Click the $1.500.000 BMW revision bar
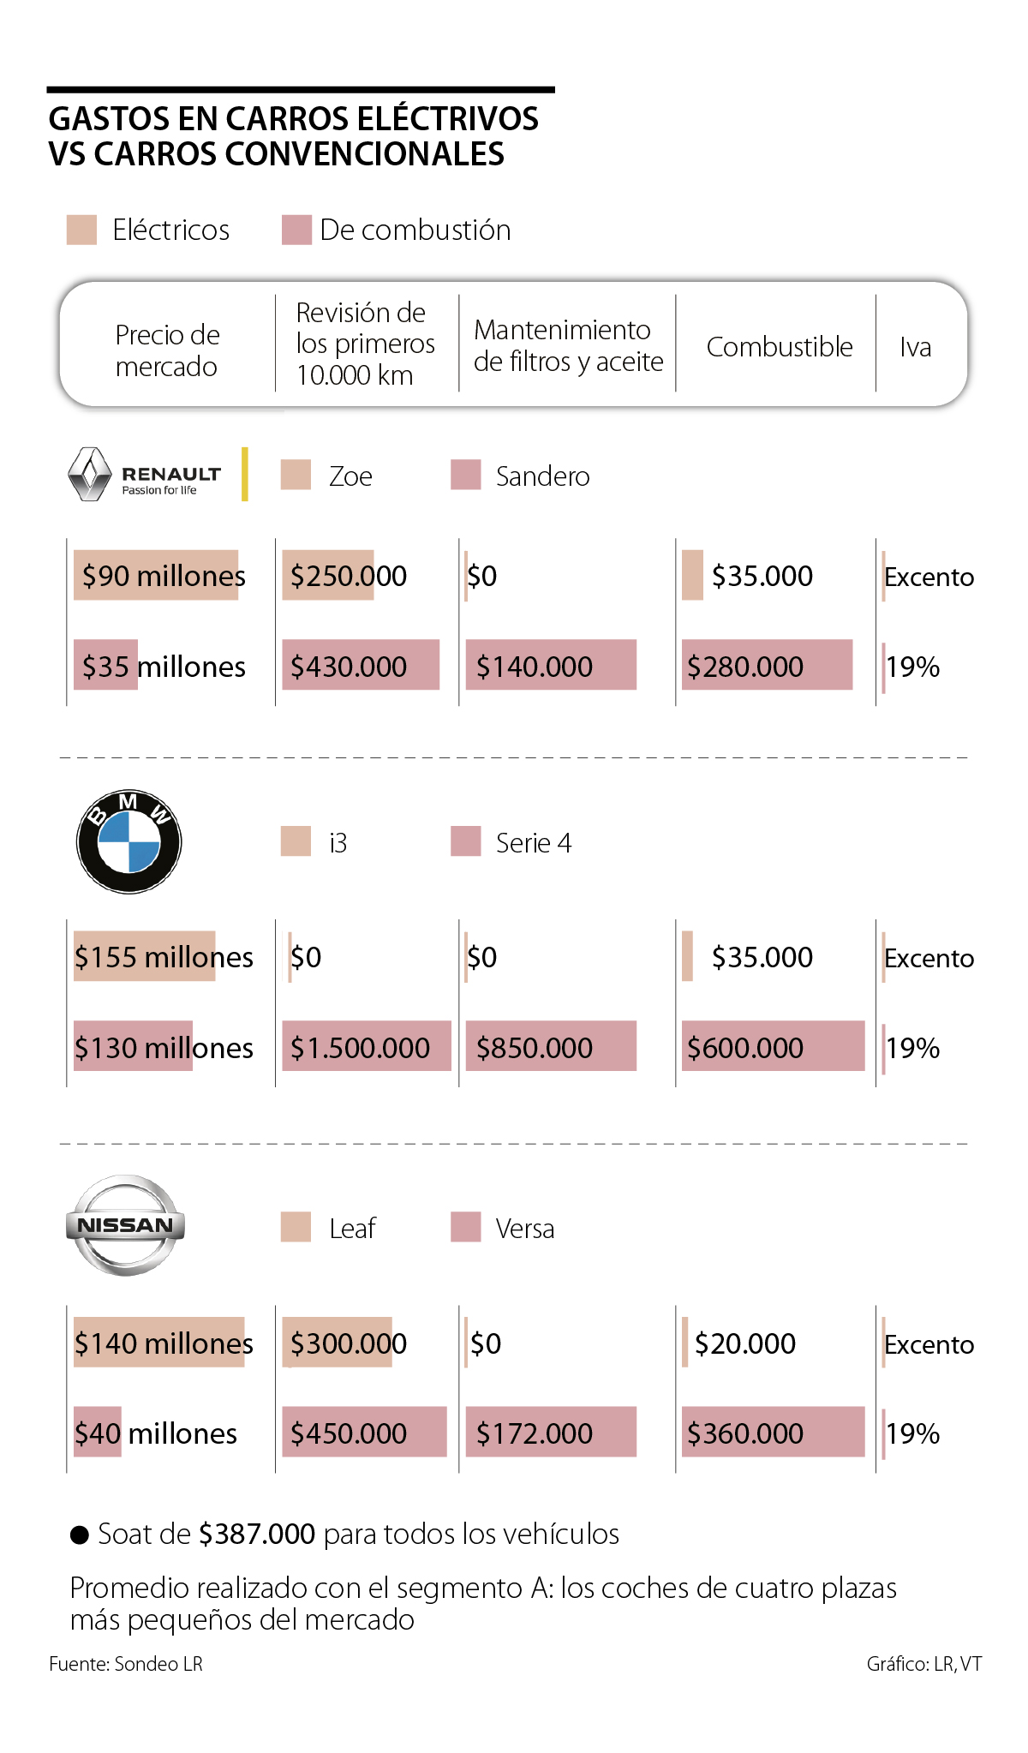The image size is (1028, 1753). pyautogui.click(x=366, y=1046)
